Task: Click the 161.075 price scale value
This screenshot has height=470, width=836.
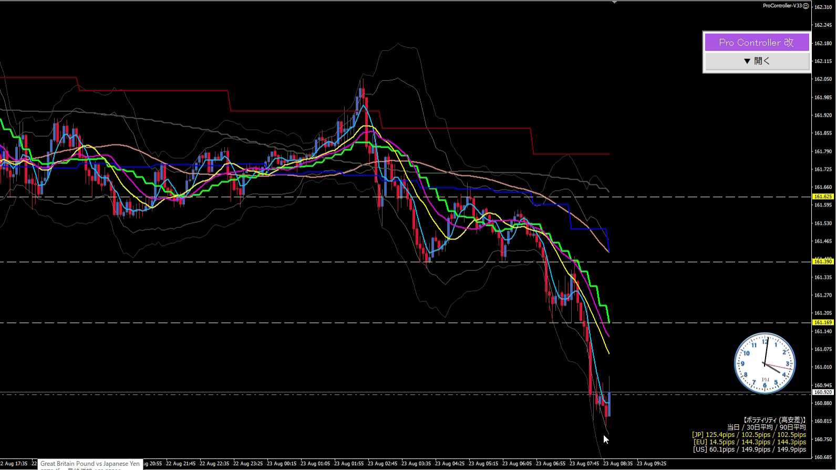Action: tap(823, 349)
